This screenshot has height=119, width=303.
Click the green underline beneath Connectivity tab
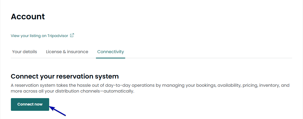point(111,58)
